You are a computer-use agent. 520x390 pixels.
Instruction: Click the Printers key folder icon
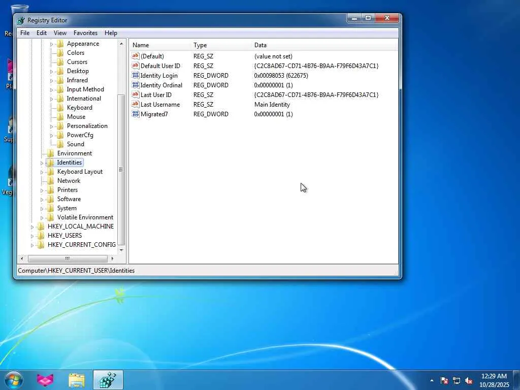(x=50, y=190)
